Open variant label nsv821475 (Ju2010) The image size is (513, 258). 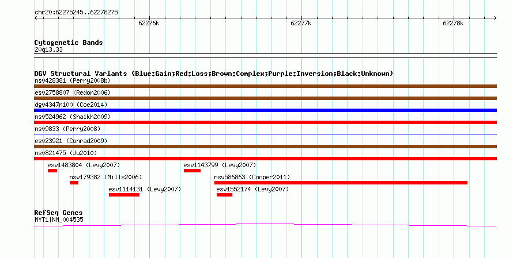66,153
